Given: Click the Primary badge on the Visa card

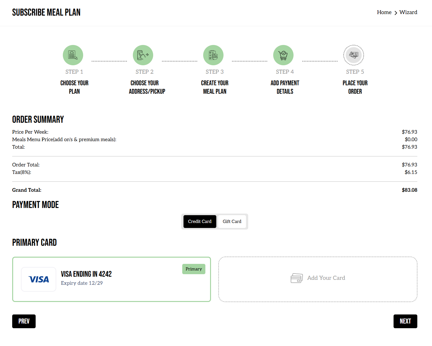Looking at the screenshot, I should [193, 269].
